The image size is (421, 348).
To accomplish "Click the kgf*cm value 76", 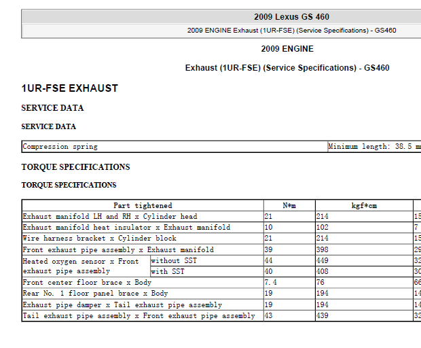I will 321,283.
